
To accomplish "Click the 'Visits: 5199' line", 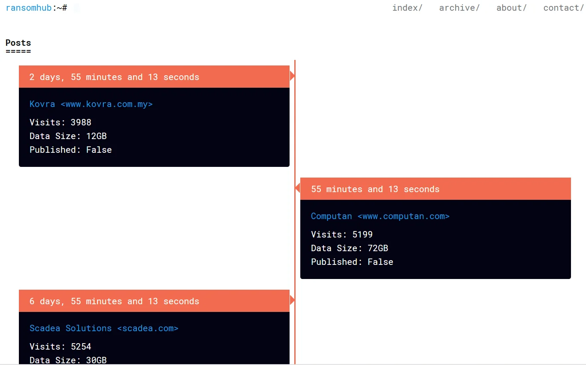I will [342, 234].
